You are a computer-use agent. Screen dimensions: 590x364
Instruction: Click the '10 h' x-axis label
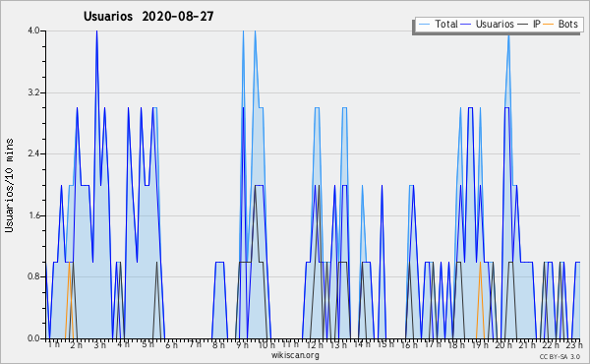click(x=266, y=344)
